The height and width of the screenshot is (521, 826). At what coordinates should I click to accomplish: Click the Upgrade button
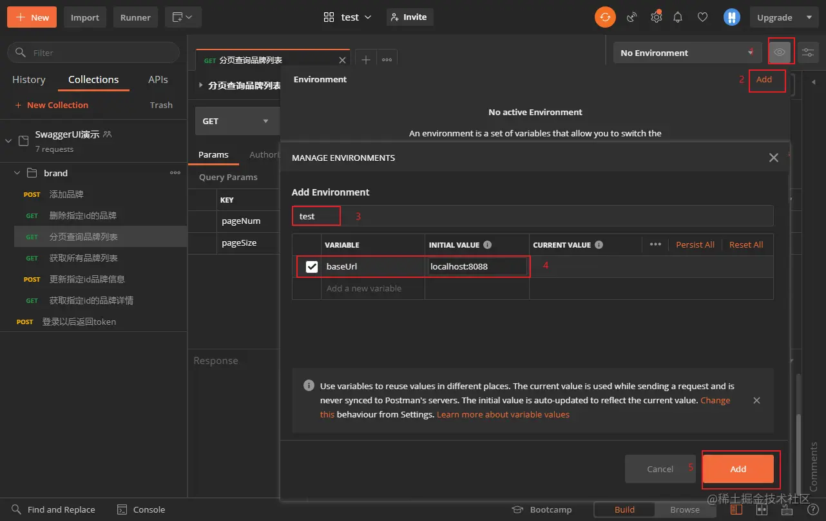pyautogui.click(x=774, y=17)
